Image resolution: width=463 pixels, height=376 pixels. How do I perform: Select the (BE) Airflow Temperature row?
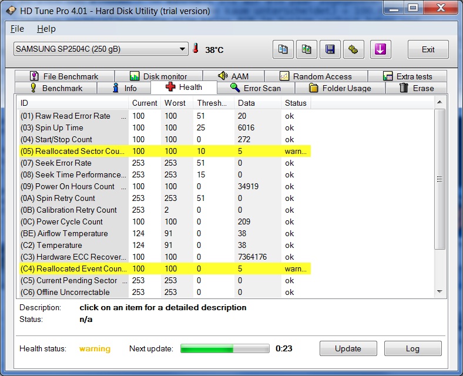(x=165, y=233)
